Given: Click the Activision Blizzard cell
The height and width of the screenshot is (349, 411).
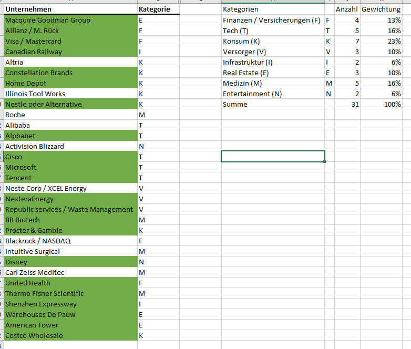Looking at the screenshot, I should (71, 146).
